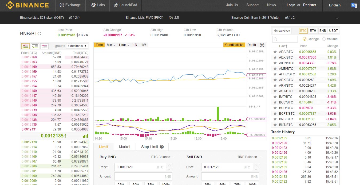Increase the Sell price with stepper
The width and height of the screenshot is (360, 185).
click(x=256, y=165)
